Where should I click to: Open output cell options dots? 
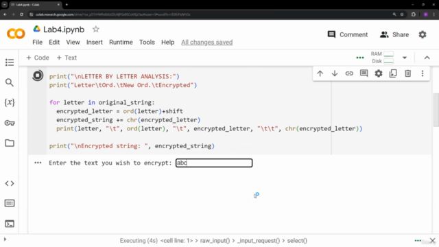[38, 163]
